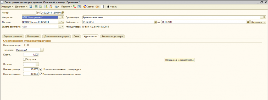Viewport: 268px width, 100px height.
Task: Open the Порядок selection ellipsis button
Action: (x=37, y=64)
